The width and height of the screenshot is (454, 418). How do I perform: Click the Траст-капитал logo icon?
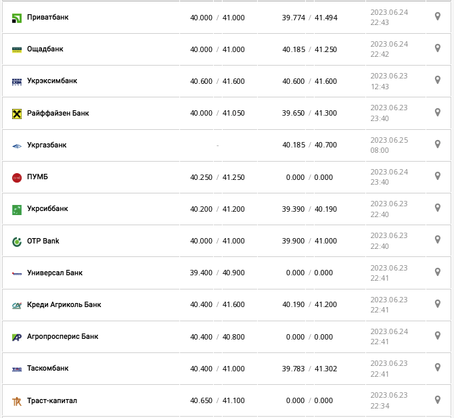[17, 401]
